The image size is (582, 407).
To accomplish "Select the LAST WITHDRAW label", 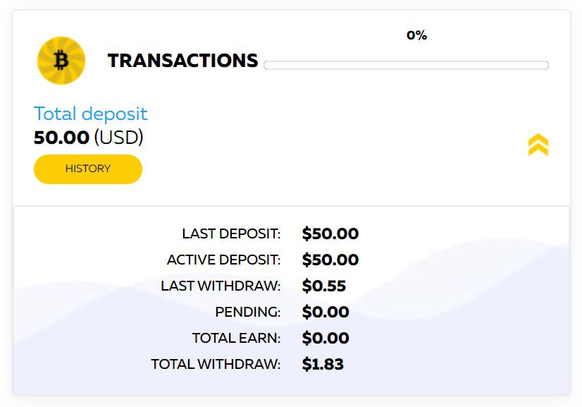I will click(221, 286).
